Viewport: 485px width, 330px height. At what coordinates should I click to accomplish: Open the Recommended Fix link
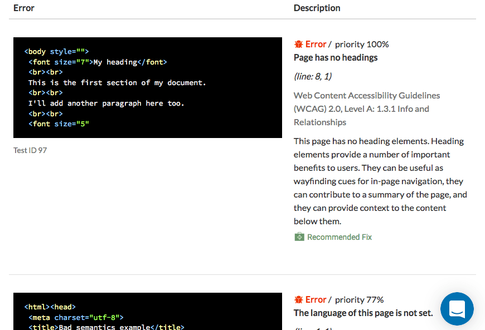coord(339,237)
